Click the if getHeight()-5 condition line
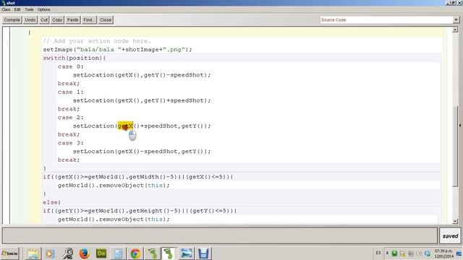This screenshot has height=260, width=463. pyautogui.click(x=140, y=211)
